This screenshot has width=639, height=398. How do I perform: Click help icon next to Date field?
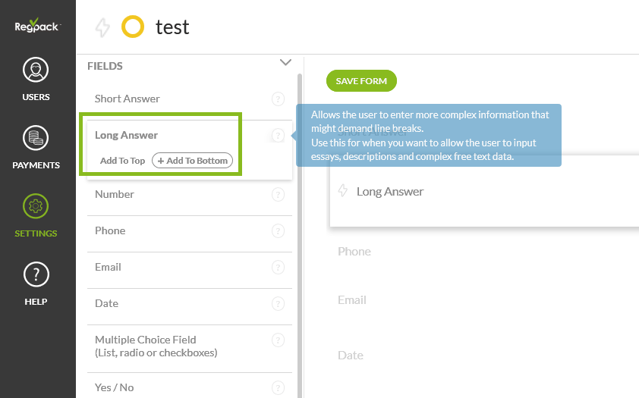[278, 304]
